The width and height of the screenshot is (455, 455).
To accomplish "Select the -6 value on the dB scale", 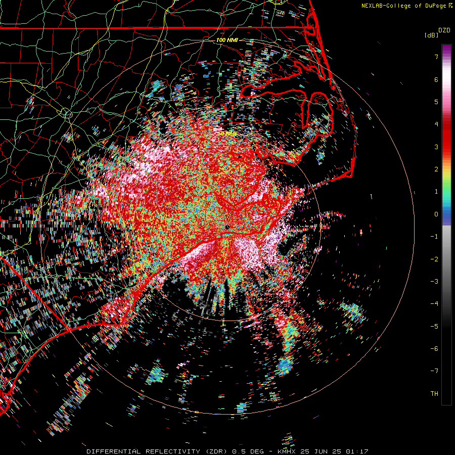I will click(434, 349).
